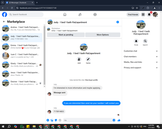Open the Chrome extensions puzzle icon

click(x=148, y=8)
